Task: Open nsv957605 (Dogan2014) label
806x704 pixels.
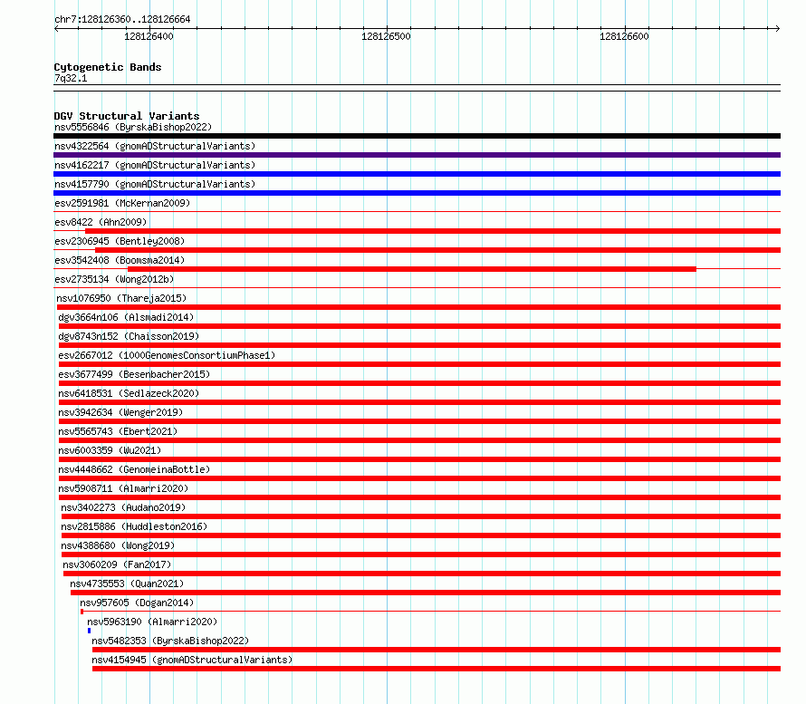Action: click(137, 603)
